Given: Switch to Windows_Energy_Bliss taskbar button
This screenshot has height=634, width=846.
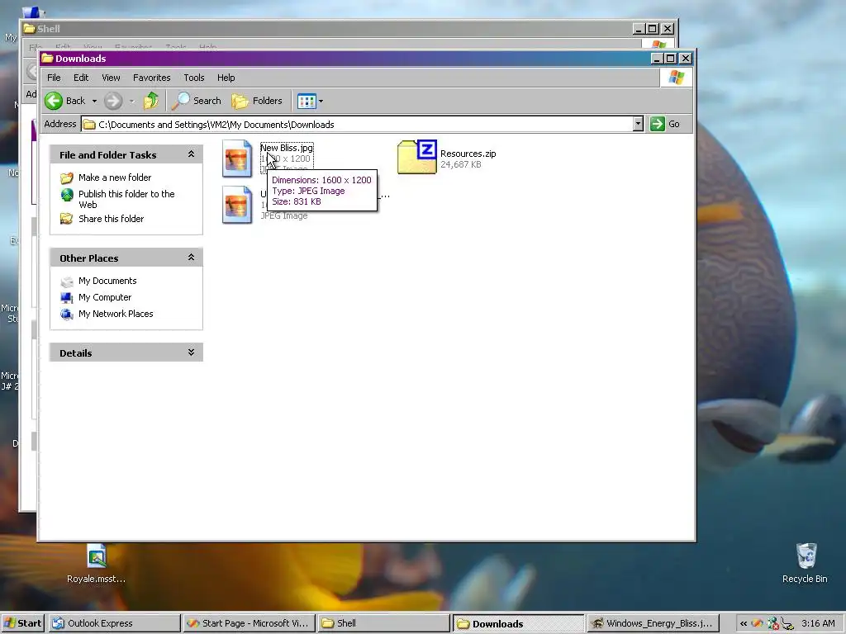Looking at the screenshot, I should click(x=654, y=623).
